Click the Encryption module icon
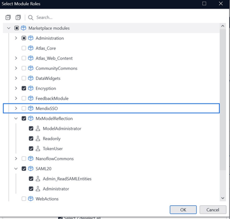The width and height of the screenshot is (230, 219). [x=30, y=88]
